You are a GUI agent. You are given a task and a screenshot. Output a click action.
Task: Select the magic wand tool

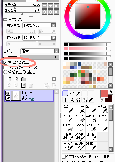[78, 94]
